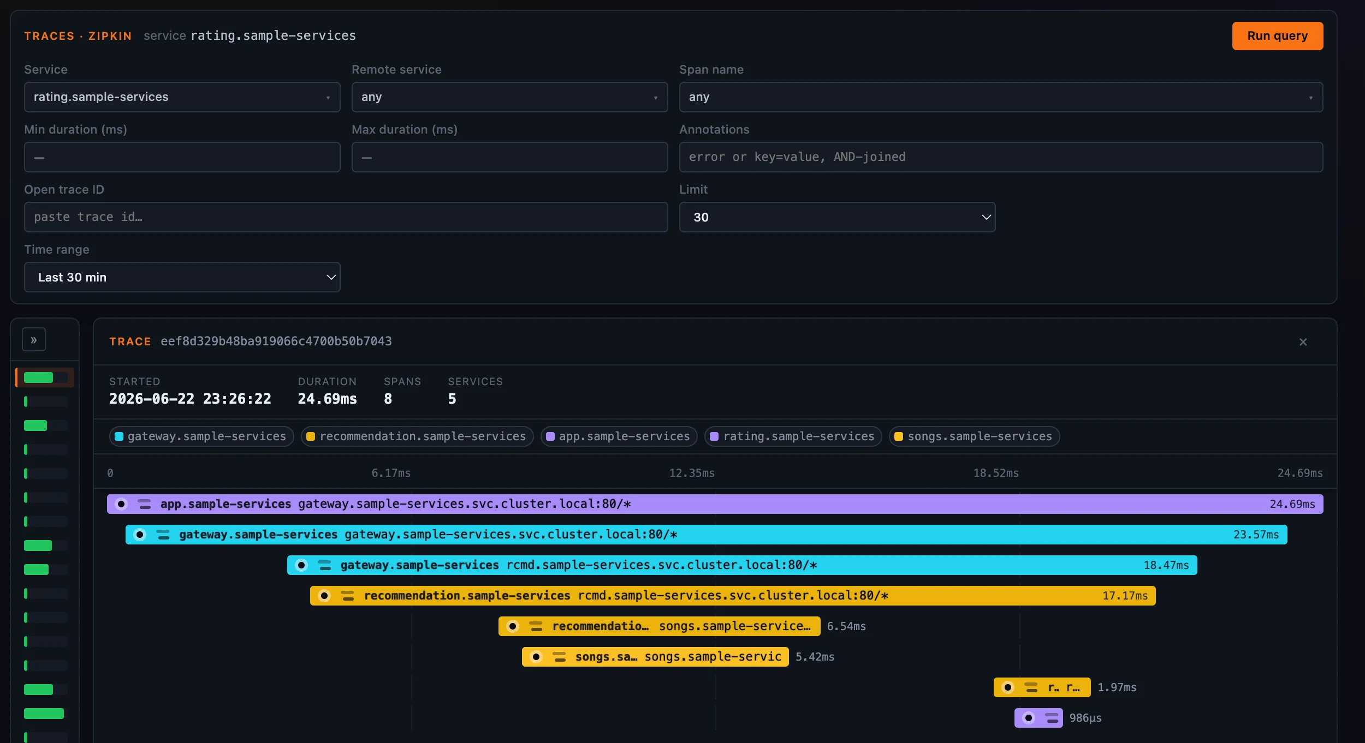
Task: Click the Open trace ID input
Action: pyautogui.click(x=346, y=217)
